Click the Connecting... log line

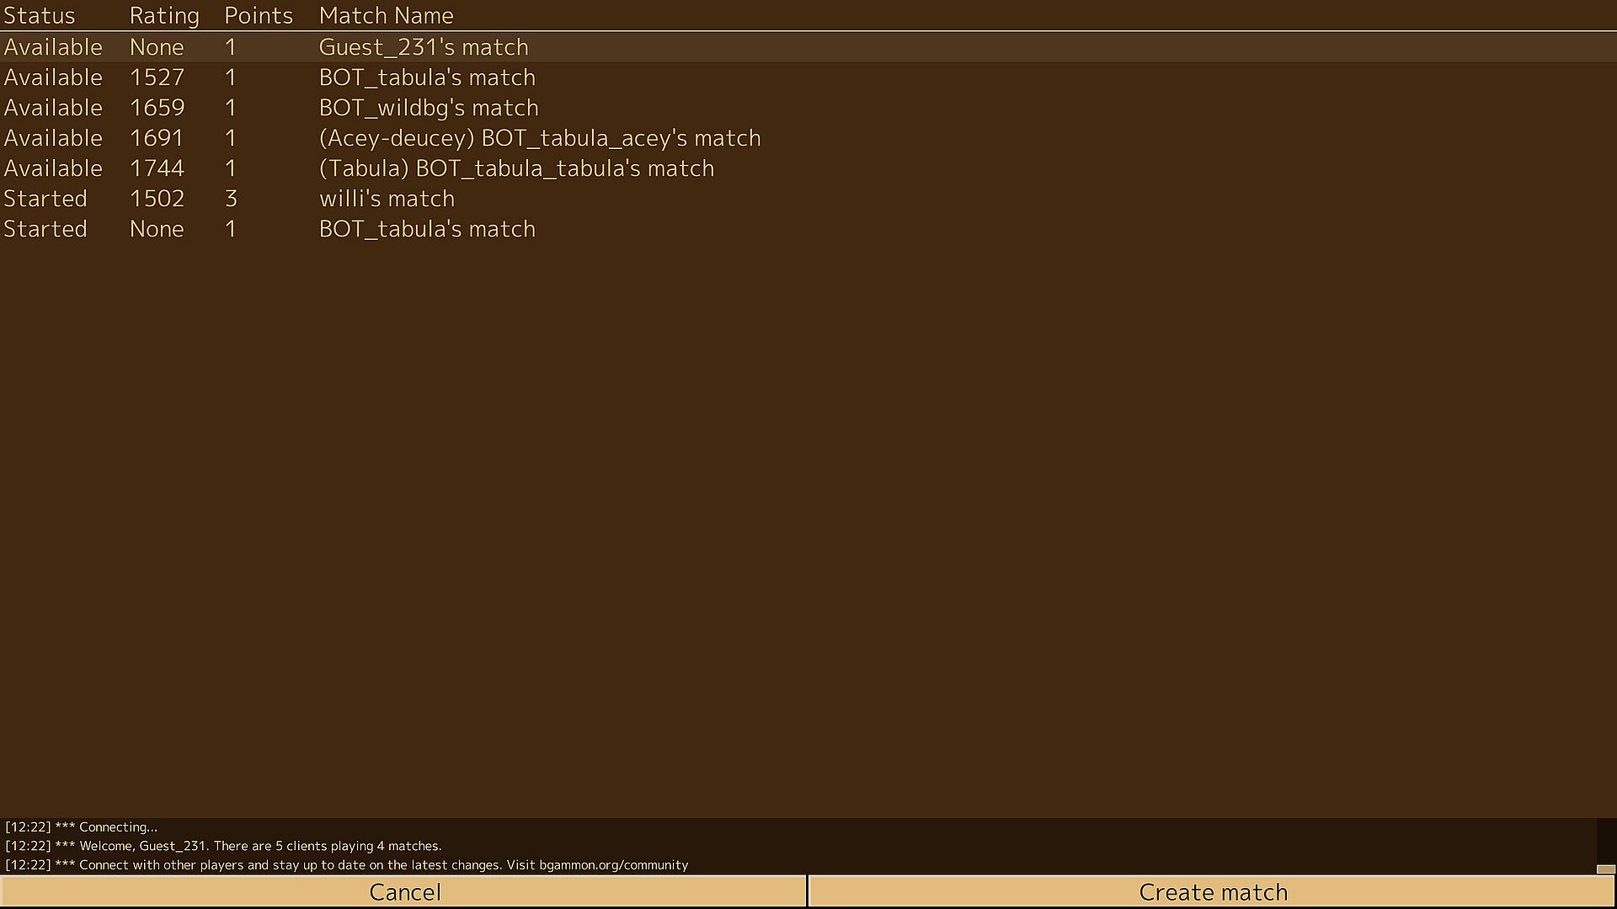[117, 827]
